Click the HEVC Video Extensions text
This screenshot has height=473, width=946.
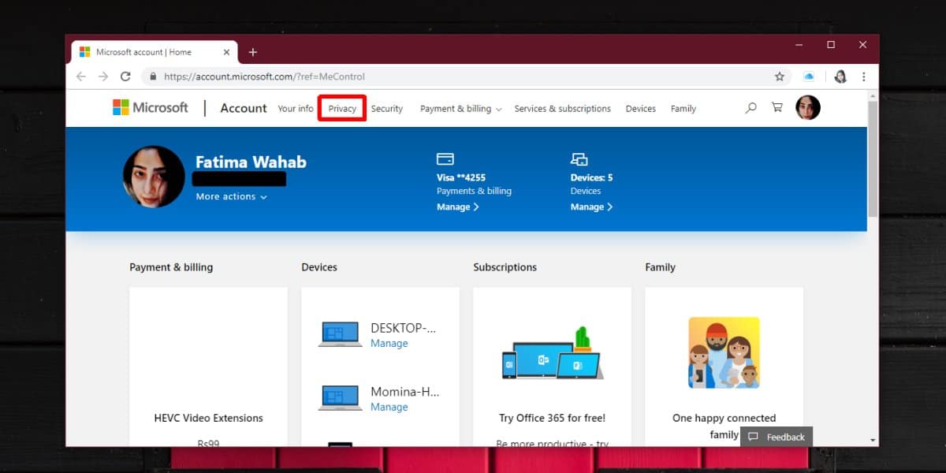(209, 418)
